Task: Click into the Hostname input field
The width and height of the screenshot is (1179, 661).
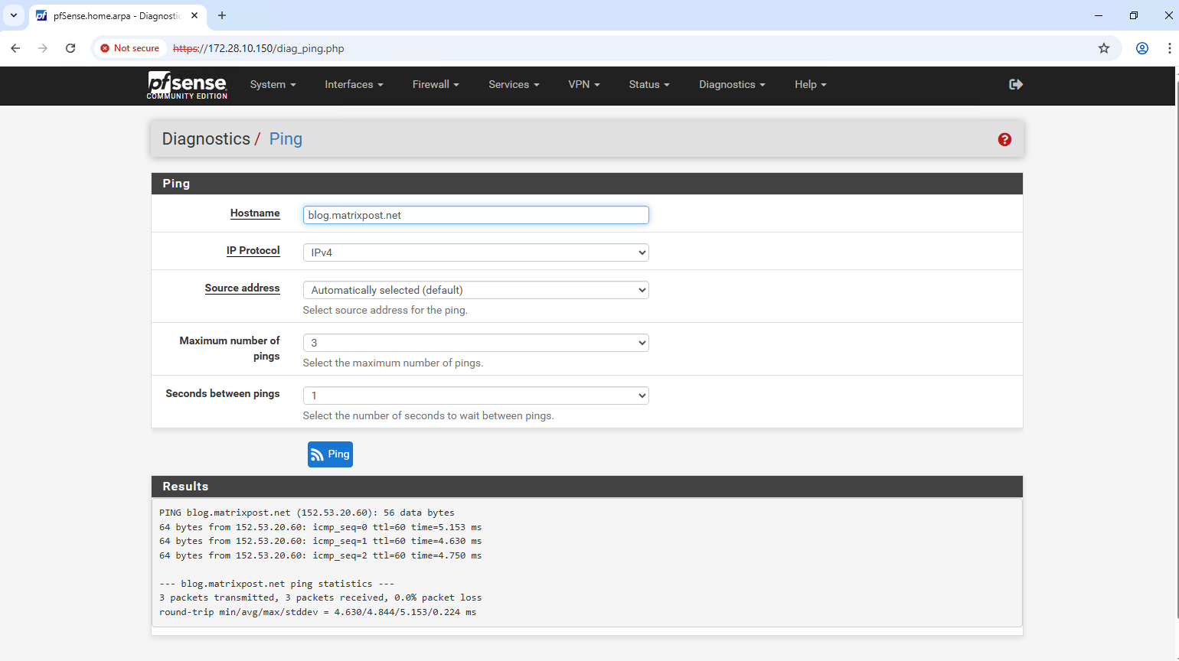Action: coord(475,215)
